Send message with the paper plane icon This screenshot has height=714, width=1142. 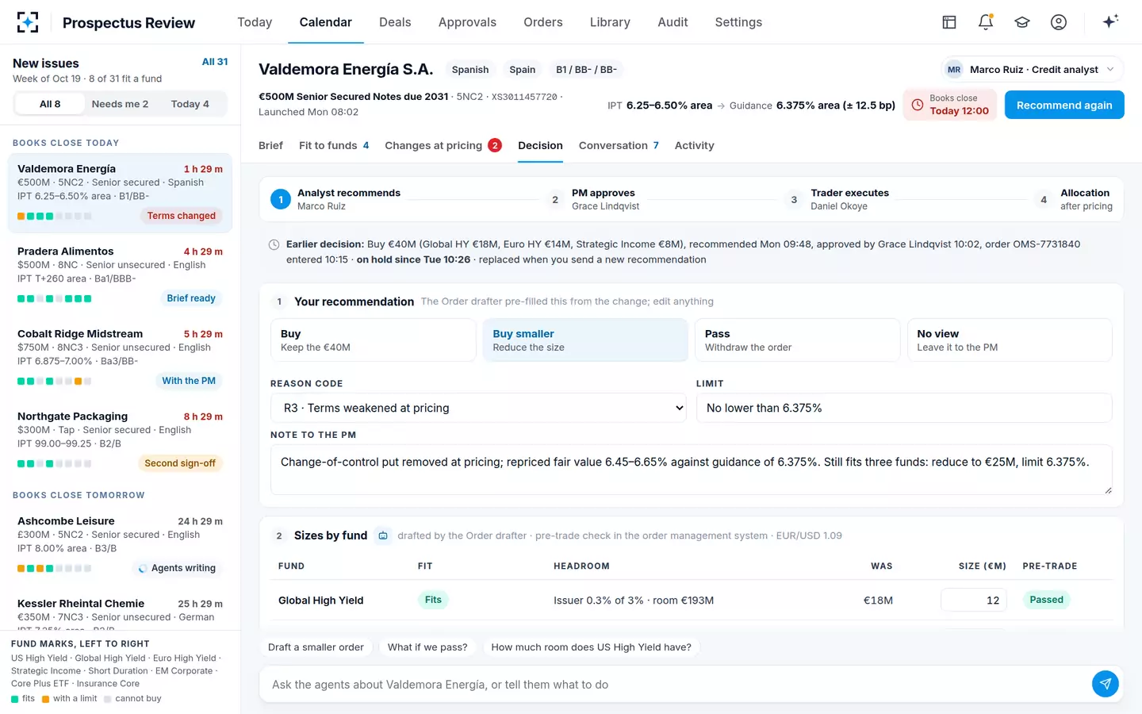[x=1106, y=684]
